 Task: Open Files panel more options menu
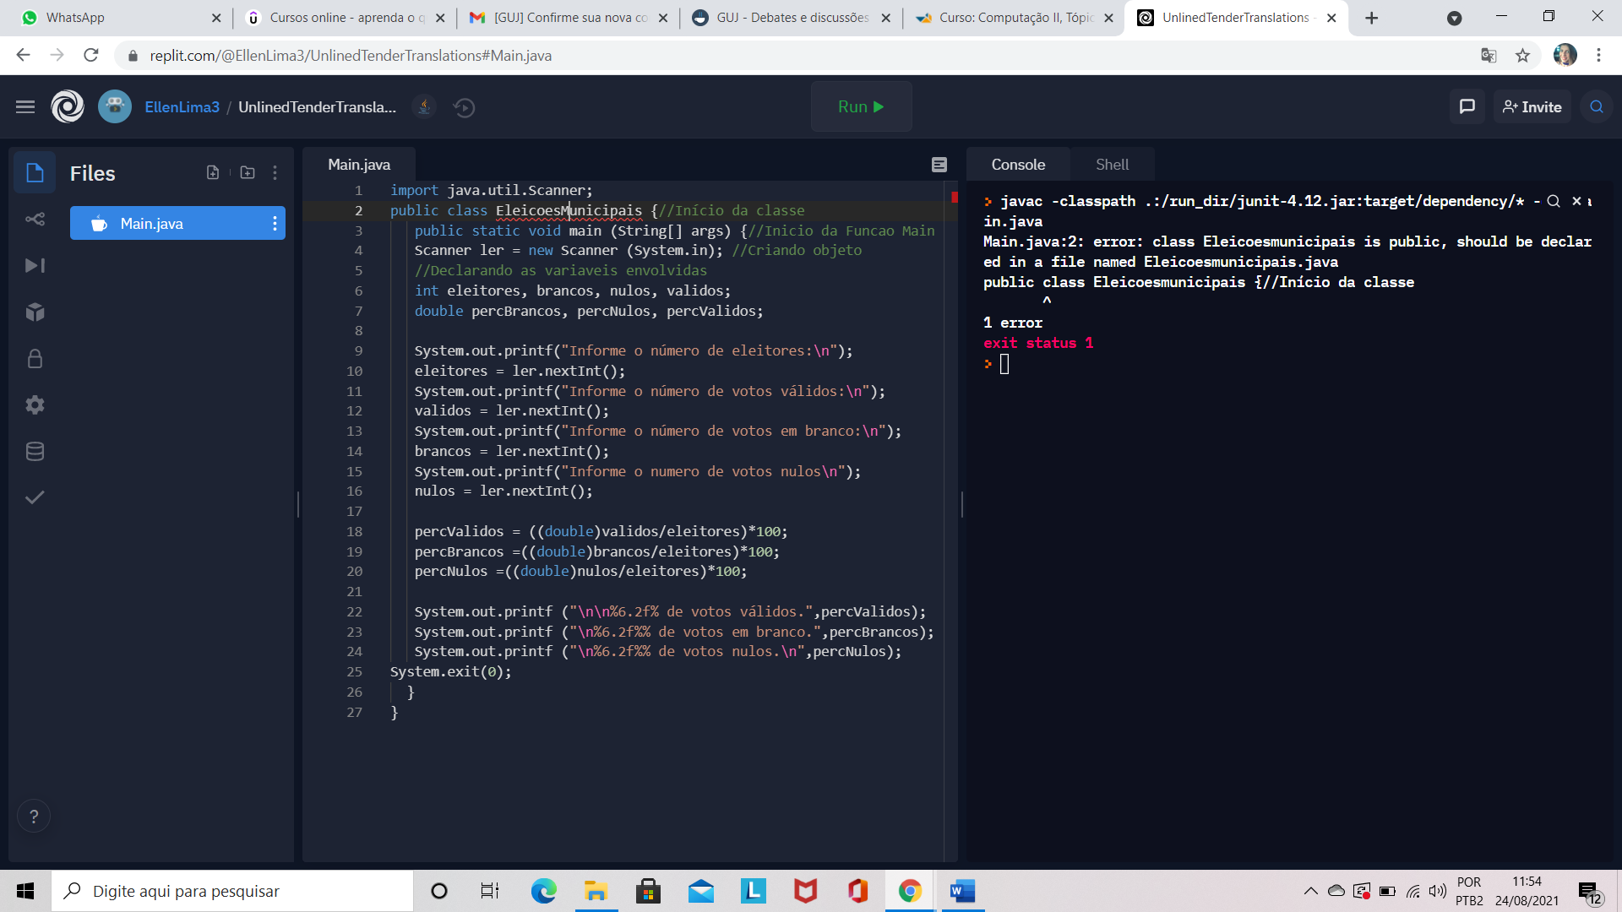(x=275, y=173)
